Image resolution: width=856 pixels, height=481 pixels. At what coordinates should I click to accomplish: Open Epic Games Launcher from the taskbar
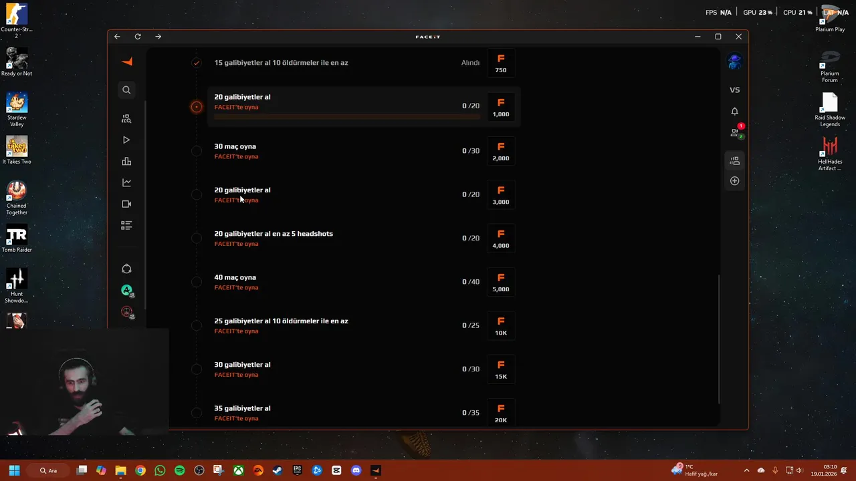297,470
